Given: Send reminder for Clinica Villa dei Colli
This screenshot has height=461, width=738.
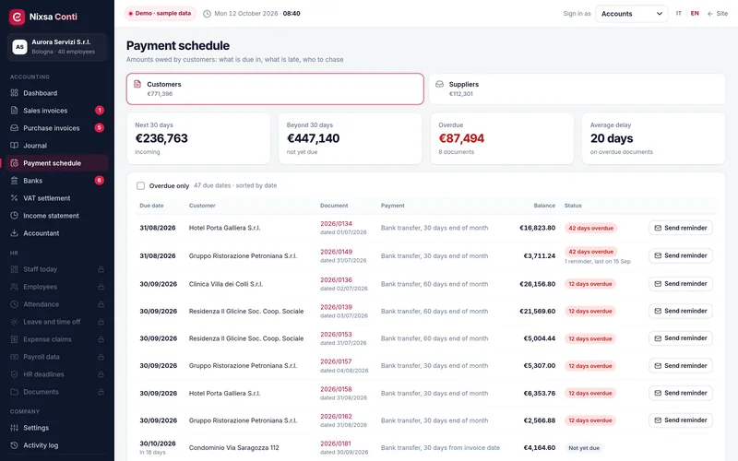Looking at the screenshot, I should point(681,284).
